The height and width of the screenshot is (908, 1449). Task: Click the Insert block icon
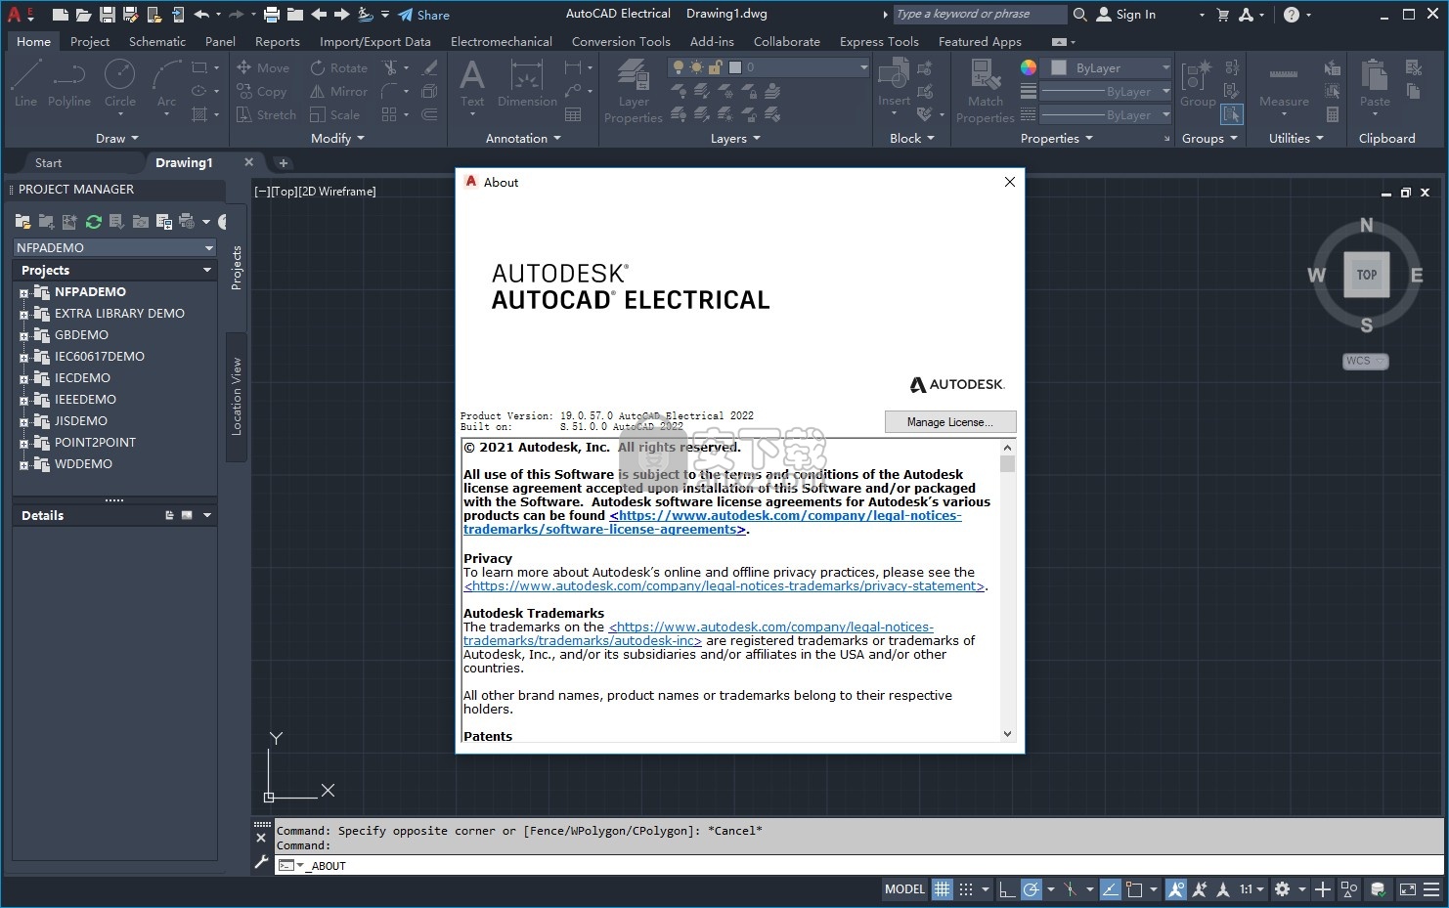click(x=894, y=83)
